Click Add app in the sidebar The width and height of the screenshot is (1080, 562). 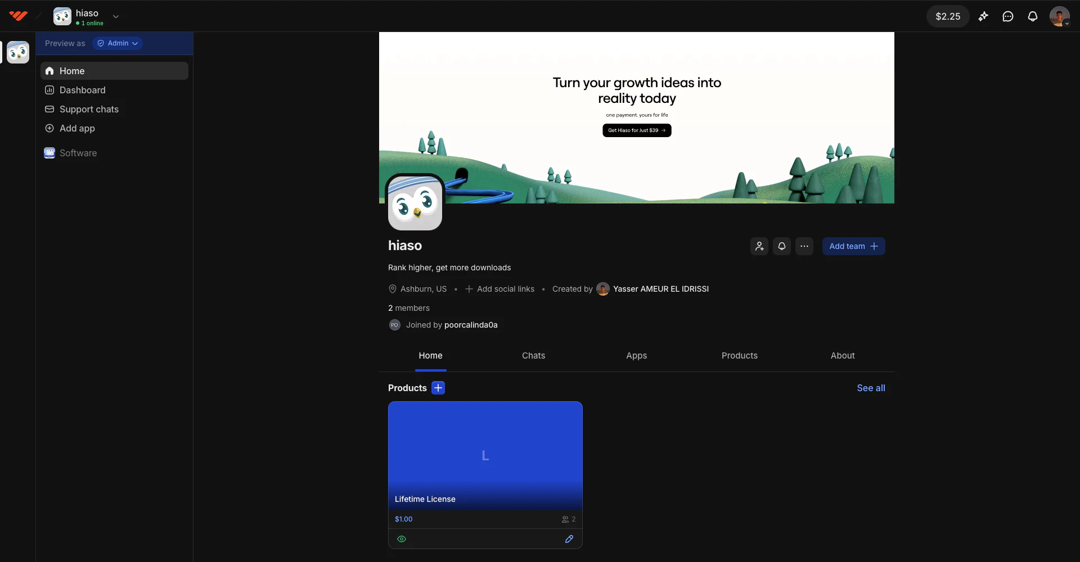[114, 128]
